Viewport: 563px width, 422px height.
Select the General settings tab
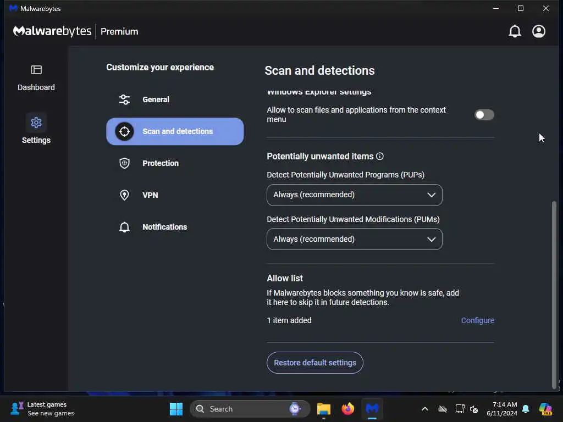coord(175,99)
